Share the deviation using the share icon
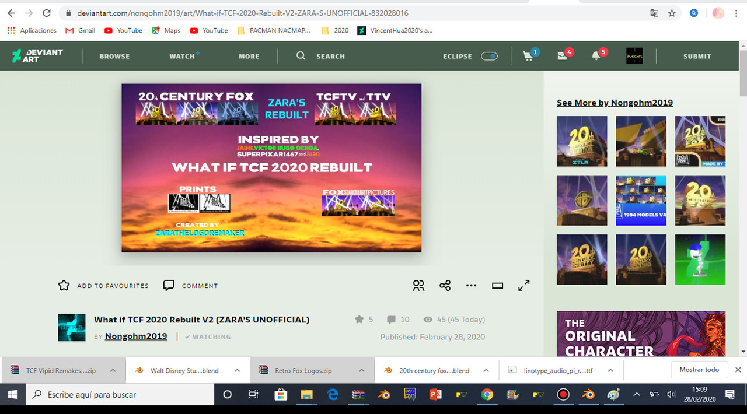This screenshot has height=414, width=747. [445, 285]
